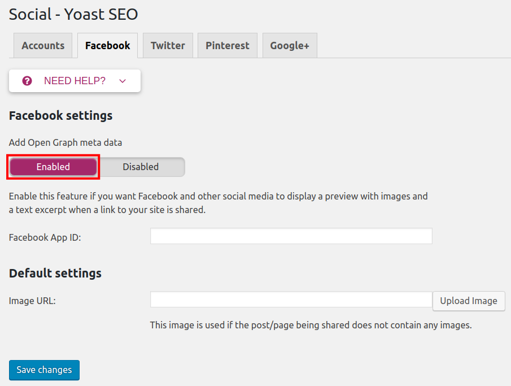The image size is (511, 386).
Task: Switch to the Google+ tab
Action: tap(290, 46)
